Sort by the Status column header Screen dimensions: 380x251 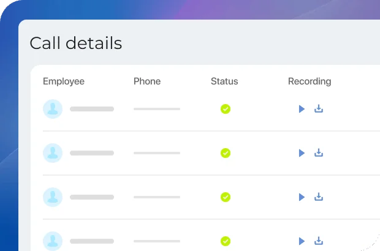click(224, 81)
